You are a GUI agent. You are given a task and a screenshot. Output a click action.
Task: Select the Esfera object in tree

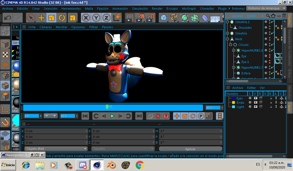[246, 73]
